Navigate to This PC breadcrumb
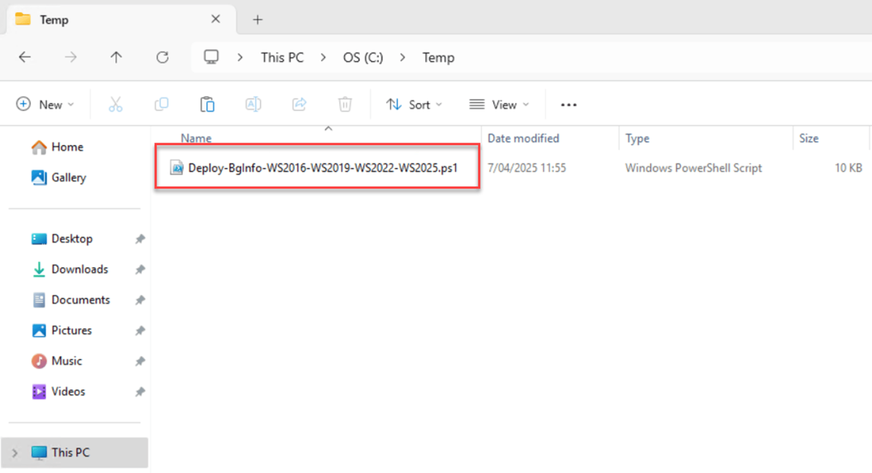The image size is (872, 473). (282, 57)
